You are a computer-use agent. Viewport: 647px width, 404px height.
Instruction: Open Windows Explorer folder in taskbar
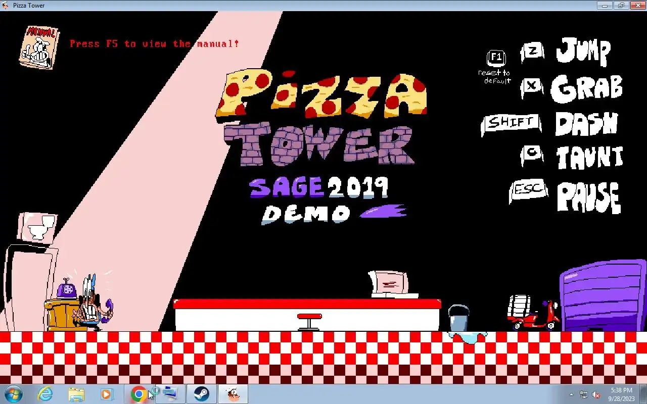click(76, 394)
